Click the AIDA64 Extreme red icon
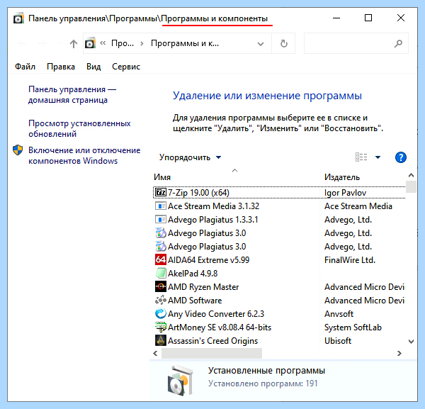The height and width of the screenshot is (409, 425). pyautogui.click(x=161, y=260)
